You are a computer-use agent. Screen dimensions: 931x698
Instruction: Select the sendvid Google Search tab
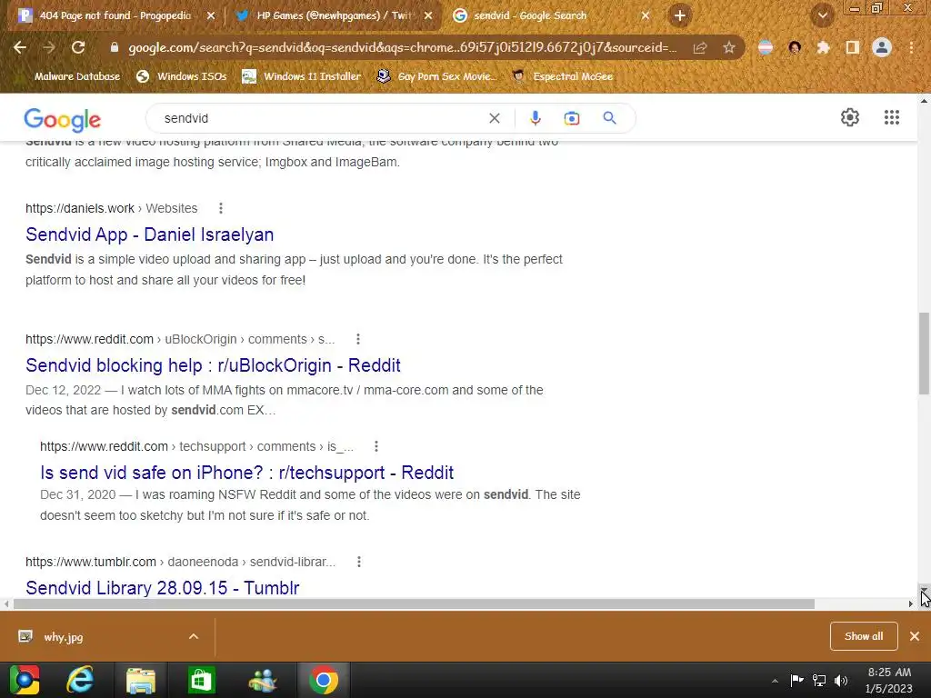click(x=530, y=15)
